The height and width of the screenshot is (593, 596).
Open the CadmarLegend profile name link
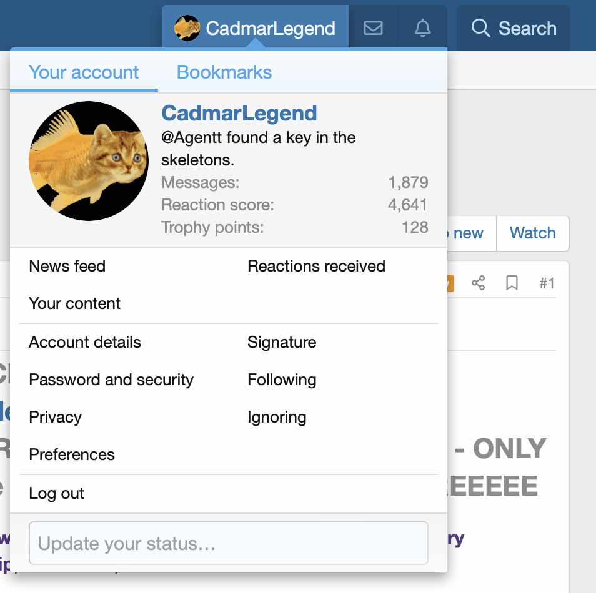point(239,113)
